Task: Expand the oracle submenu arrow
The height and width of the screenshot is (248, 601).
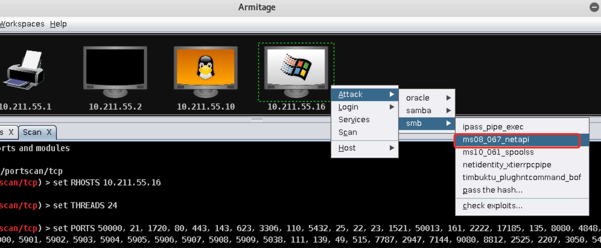Action: (448, 98)
